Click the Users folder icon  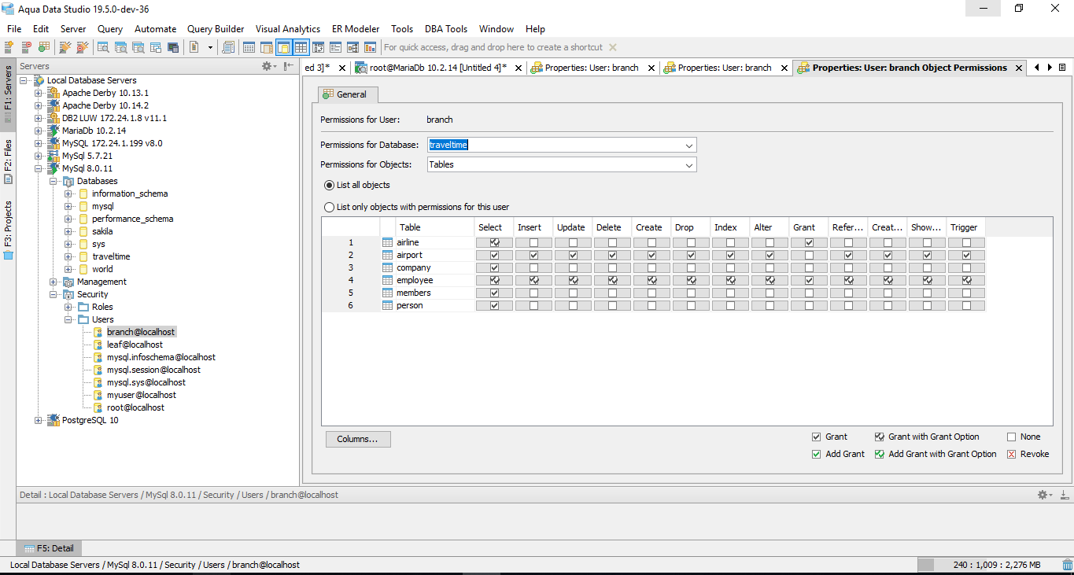pyautogui.click(x=83, y=319)
